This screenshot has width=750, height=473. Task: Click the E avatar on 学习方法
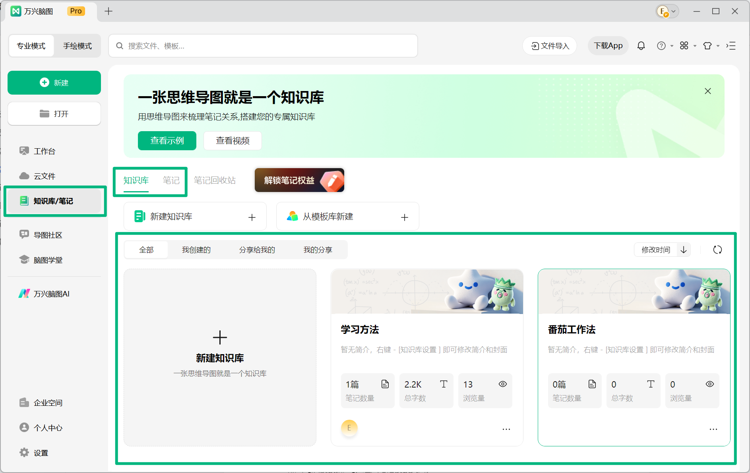(x=349, y=428)
